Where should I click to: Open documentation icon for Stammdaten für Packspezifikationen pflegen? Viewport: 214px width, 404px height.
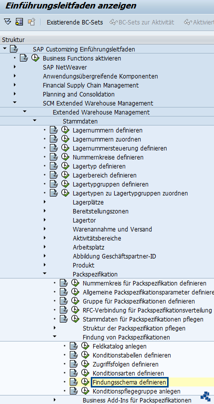[63, 319]
